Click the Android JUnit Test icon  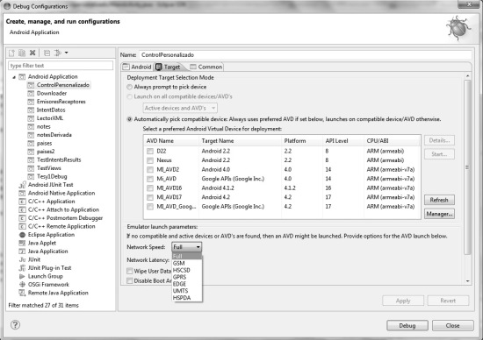point(22,185)
